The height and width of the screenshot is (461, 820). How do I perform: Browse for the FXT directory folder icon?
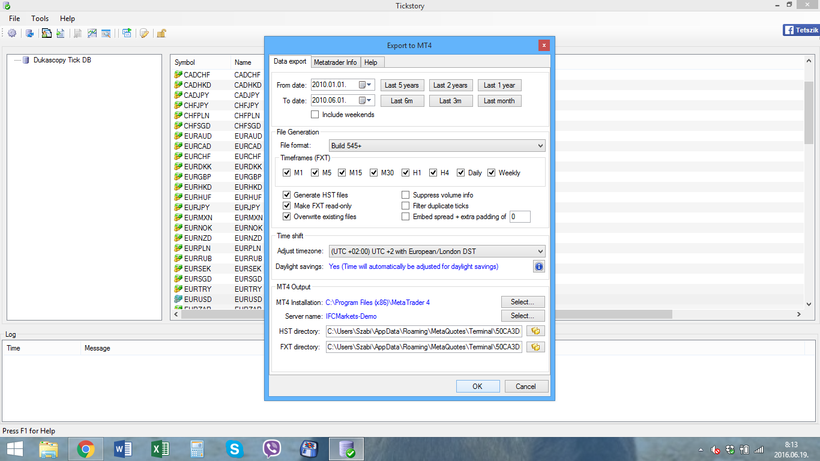tap(535, 347)
